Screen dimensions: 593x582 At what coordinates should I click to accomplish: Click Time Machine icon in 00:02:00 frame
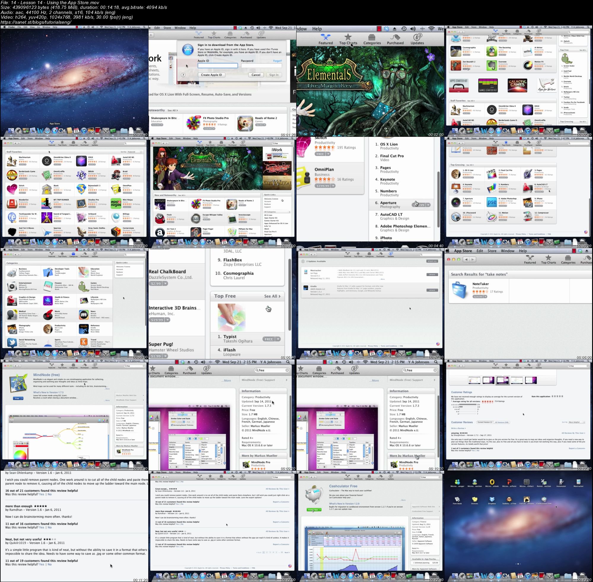point(404,29)
